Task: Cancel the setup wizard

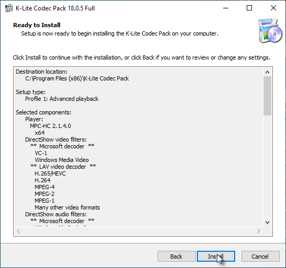Action: click(260, 256)
